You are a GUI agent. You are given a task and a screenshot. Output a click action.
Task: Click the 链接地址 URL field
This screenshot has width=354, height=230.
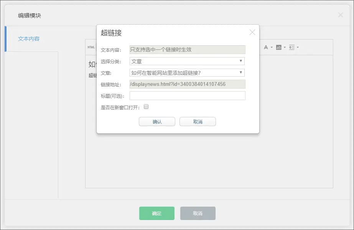(x=187, y=84)
